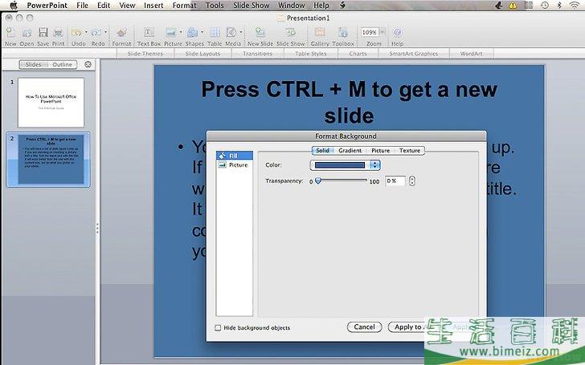Click the Table toolbar icon
The width and height of the screenshot is (585, 365).
pos(215,33)
